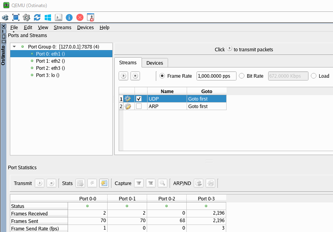Enable the ARP stream checkbox
The width and height of the screenshot is (333, 232).
click(x=139, y=106)
